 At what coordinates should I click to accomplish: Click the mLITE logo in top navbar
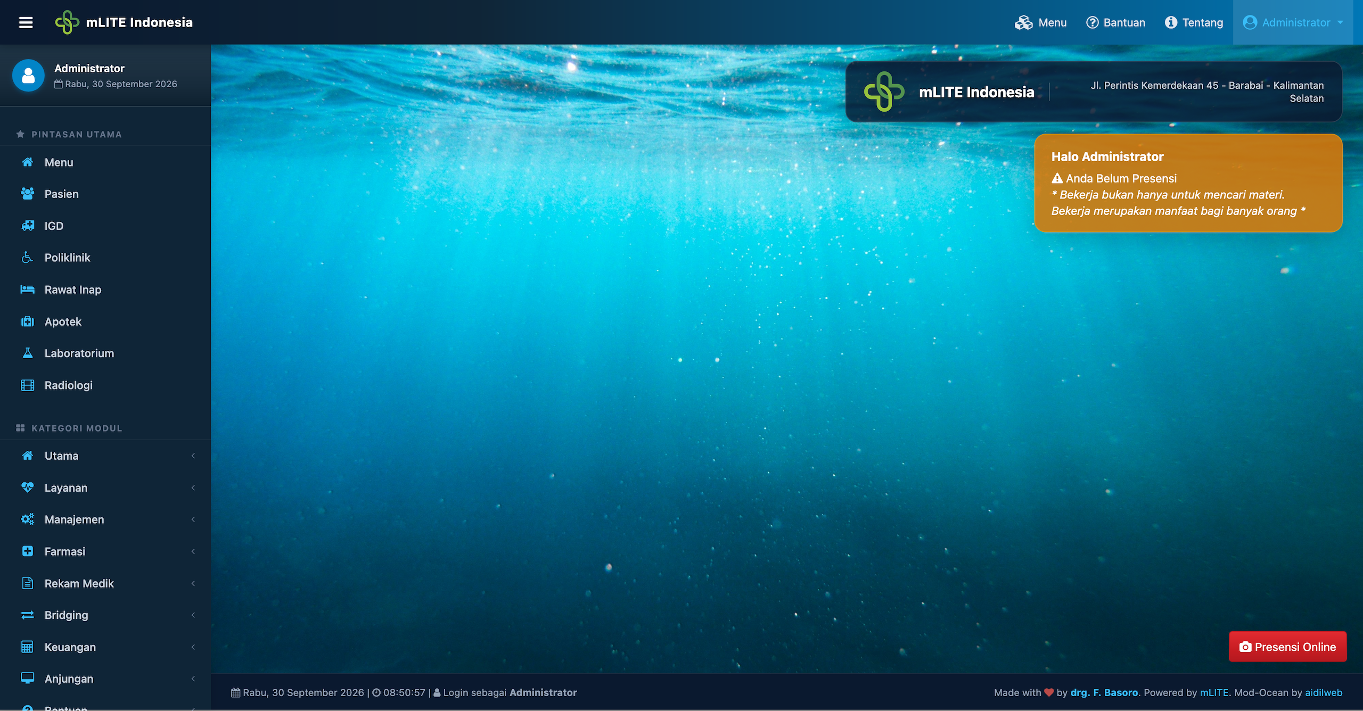click(x=67, y=22)
